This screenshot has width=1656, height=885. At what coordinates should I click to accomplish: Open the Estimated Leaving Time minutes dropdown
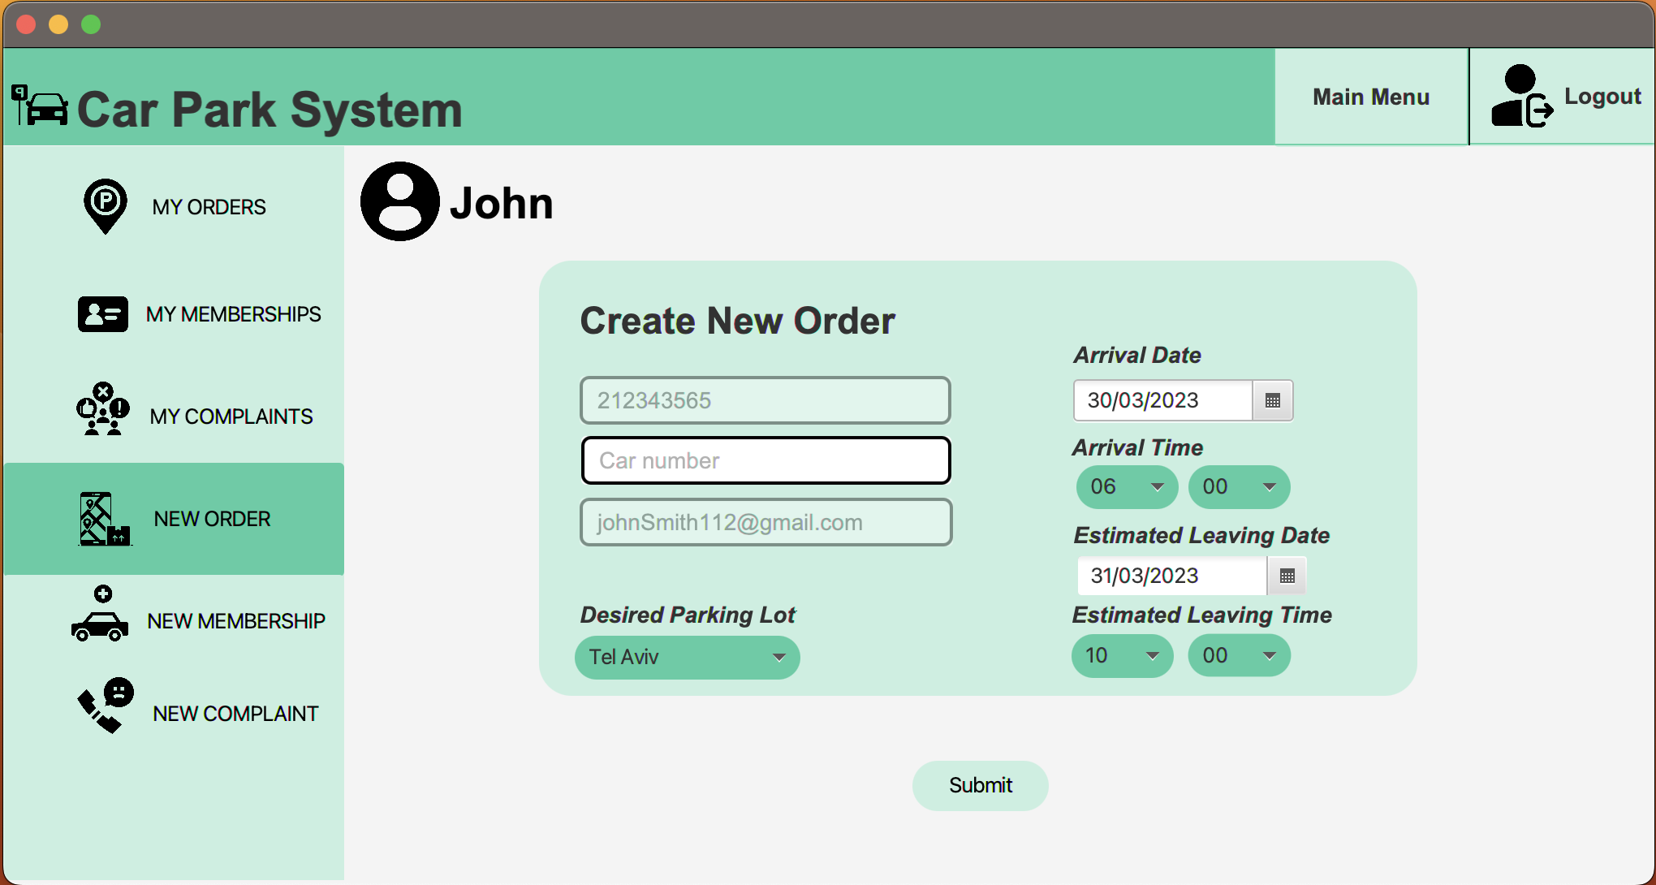[x=1239, y=655]
